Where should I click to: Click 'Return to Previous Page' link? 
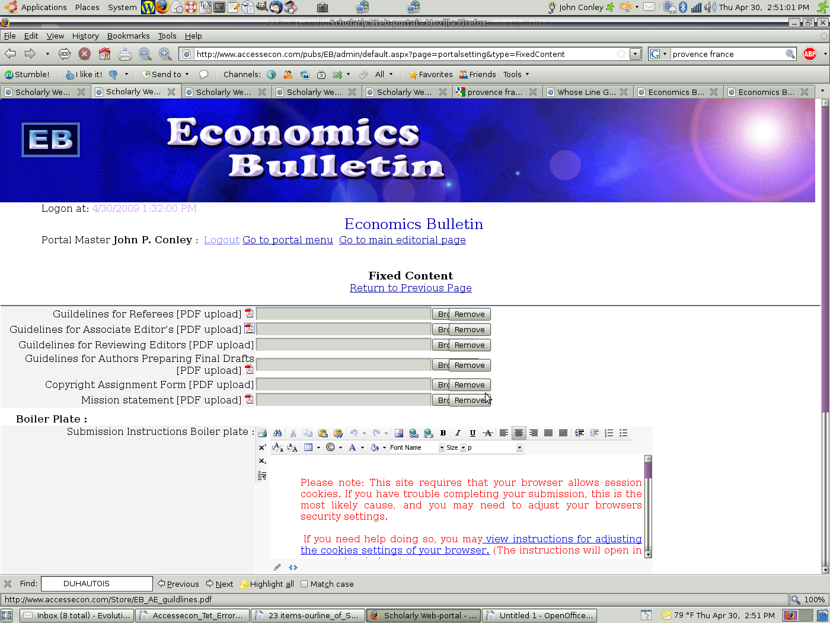coord(411,288)
